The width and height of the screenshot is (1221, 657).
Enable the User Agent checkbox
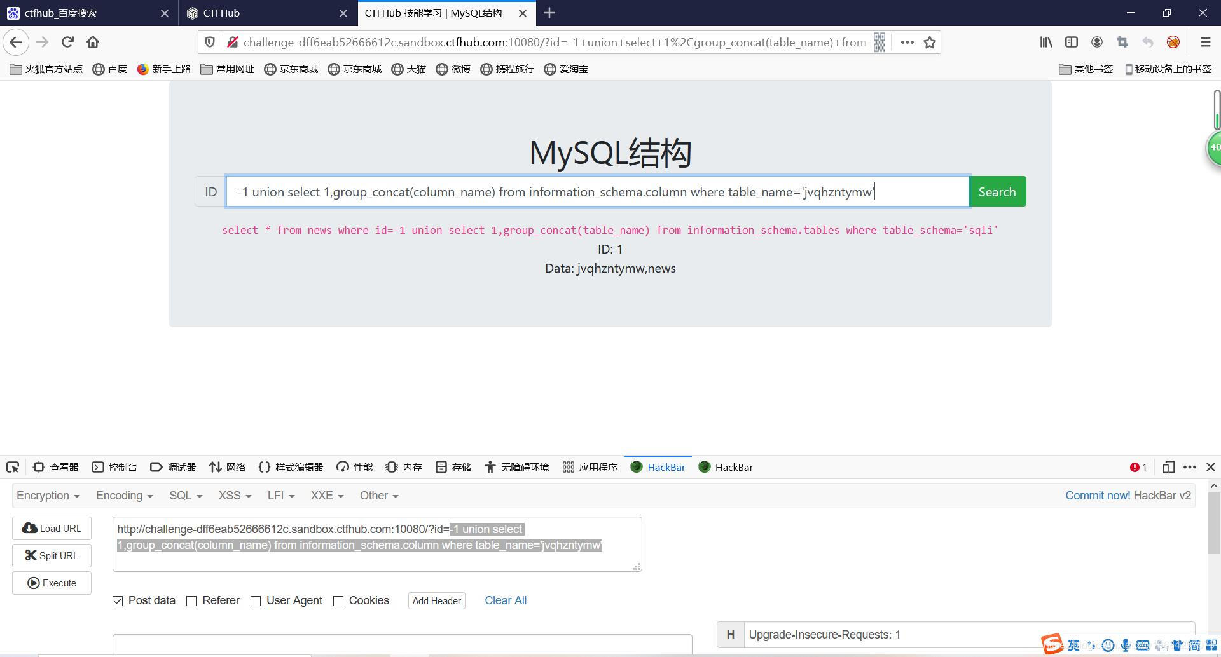(256, 601)
